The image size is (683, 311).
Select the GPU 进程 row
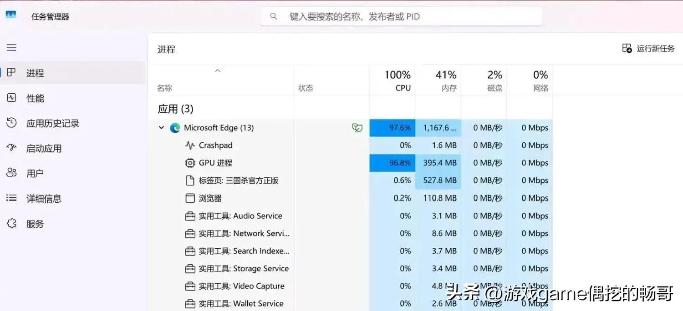click(x=350, y=163)
